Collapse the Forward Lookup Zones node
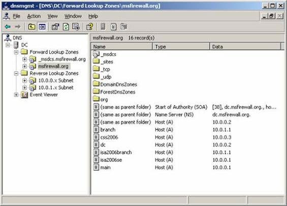287x206 pixels. click(x=16, y=52)
